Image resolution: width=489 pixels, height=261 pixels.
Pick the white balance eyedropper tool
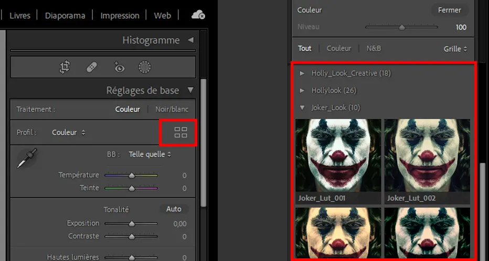27,158
